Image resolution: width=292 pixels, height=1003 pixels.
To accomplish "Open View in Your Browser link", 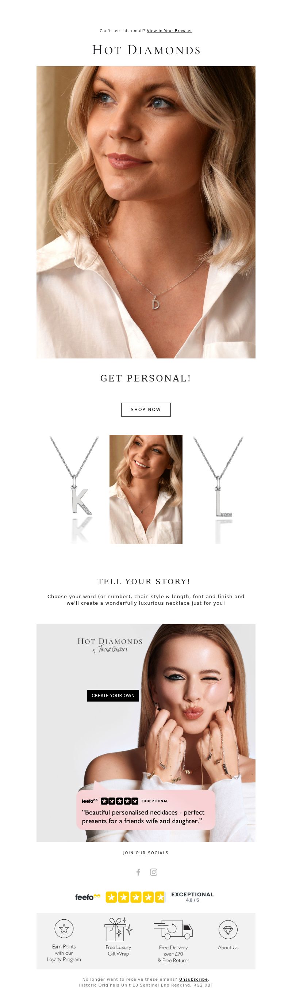I will point(169,31).
